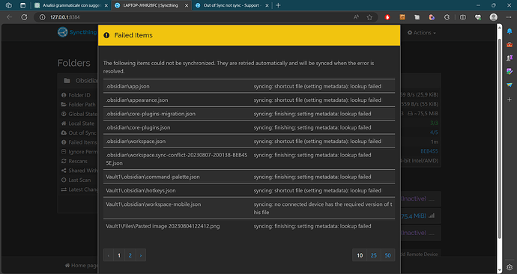Click Add Remote Device button
The width and height of the screenshot is (517, 274).
[x=419, y=255]
